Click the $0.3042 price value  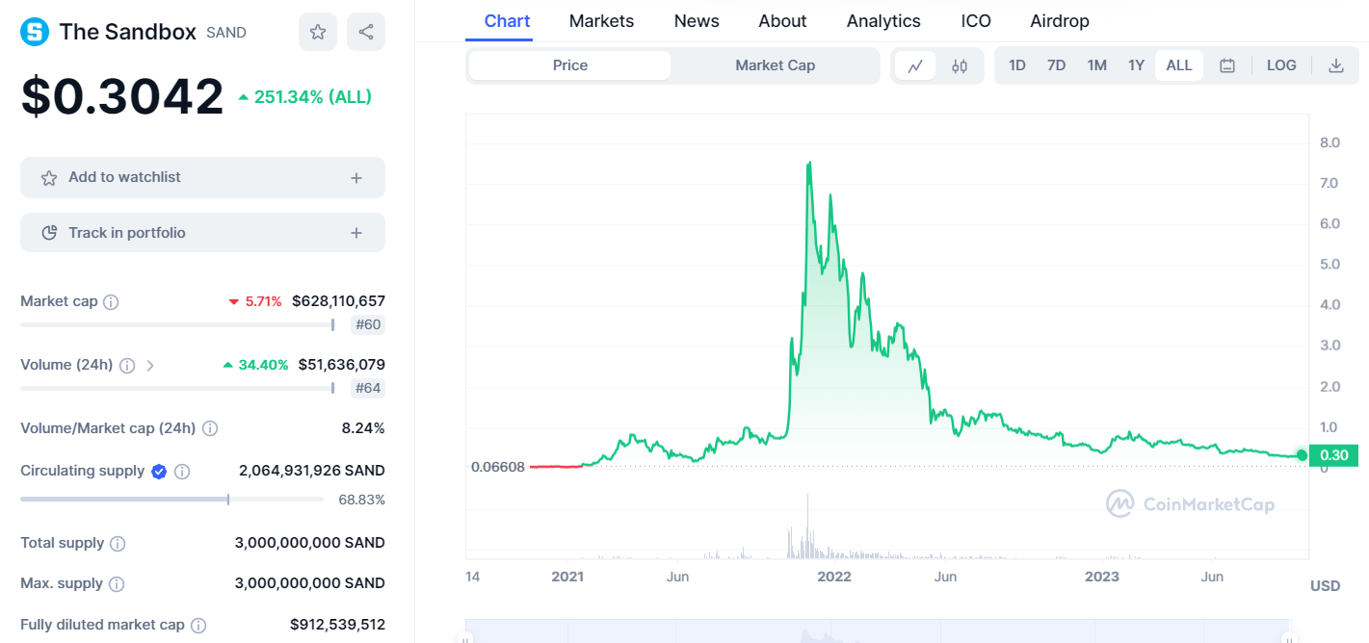tap(122, 96)
